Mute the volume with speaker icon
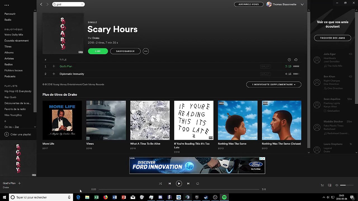This screenshot has width=358, height=201. pos(337,185)
